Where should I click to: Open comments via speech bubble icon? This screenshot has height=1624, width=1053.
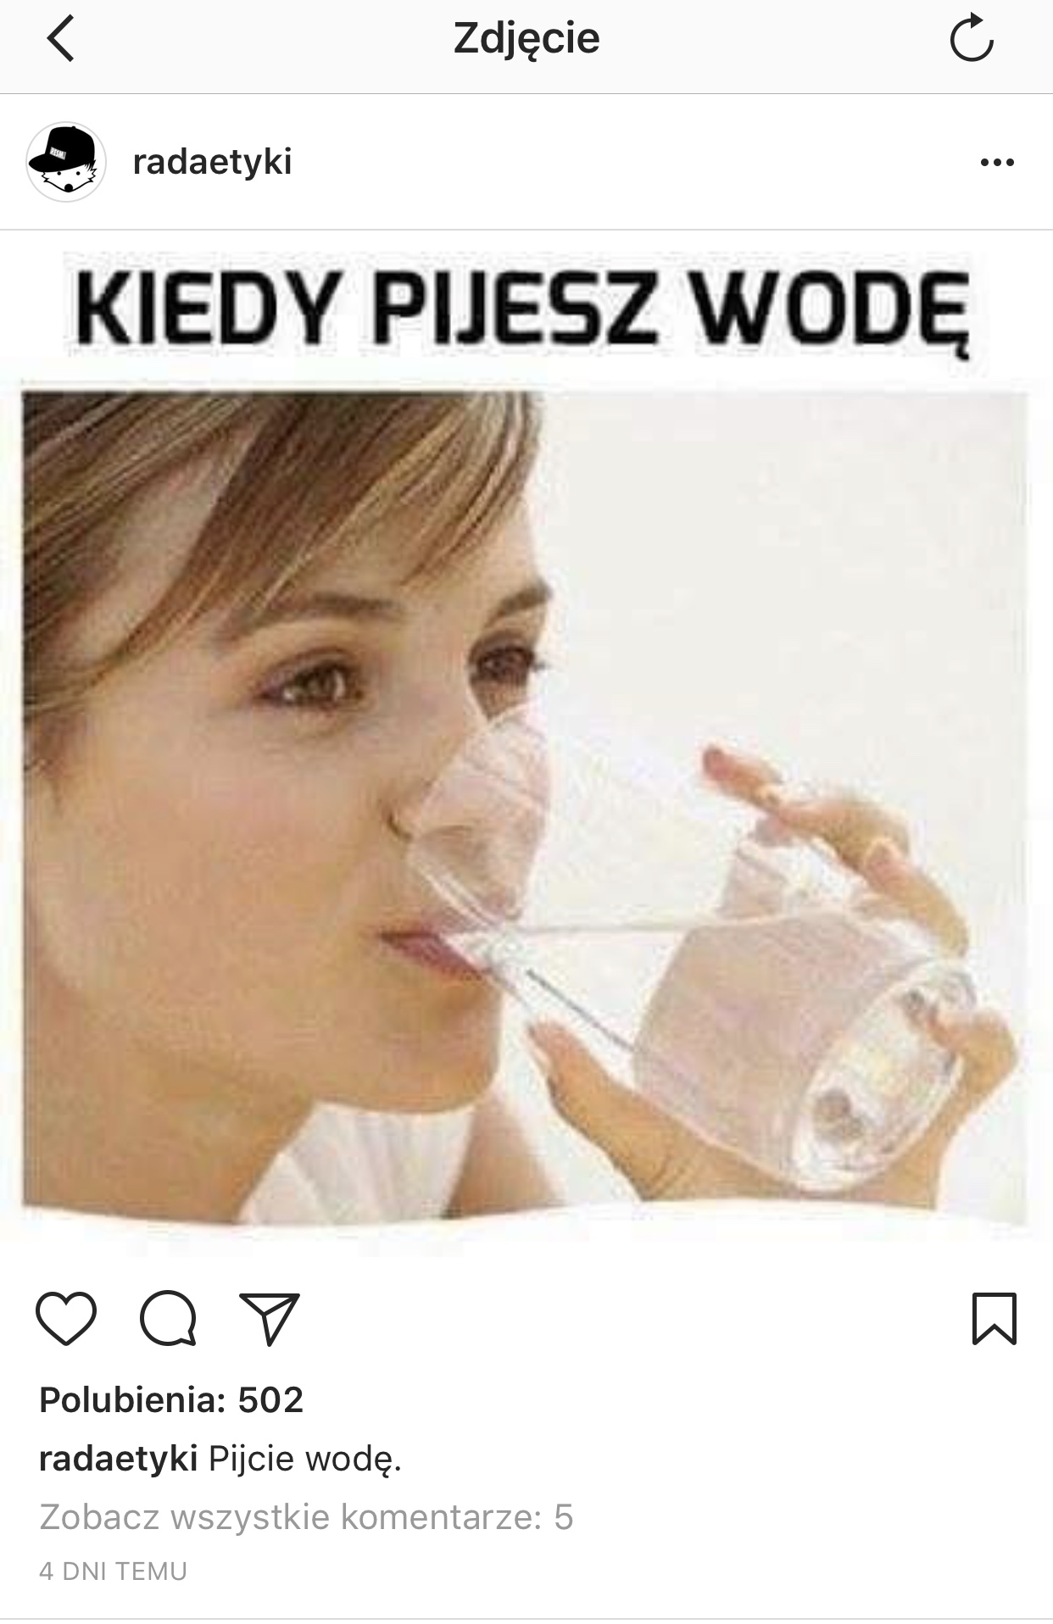pos(169,1318)
